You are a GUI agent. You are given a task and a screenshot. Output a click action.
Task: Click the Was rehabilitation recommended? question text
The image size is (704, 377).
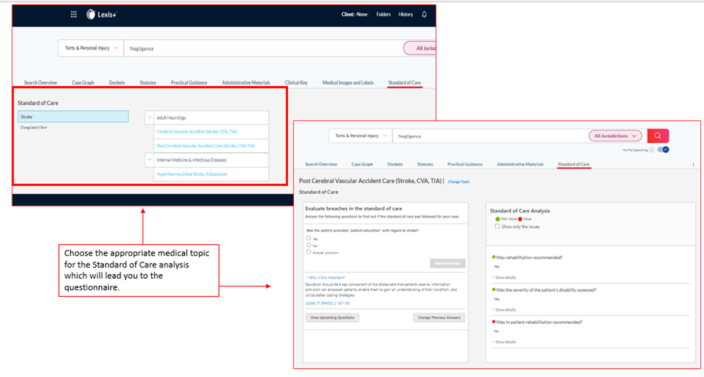(x=529, y=257)
